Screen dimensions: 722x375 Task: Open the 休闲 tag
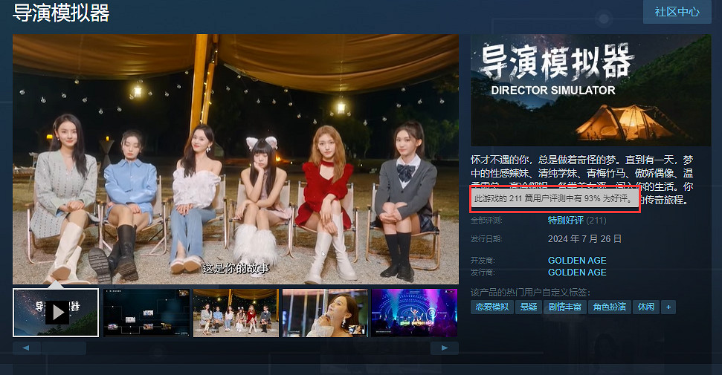[x=645, y=307]
